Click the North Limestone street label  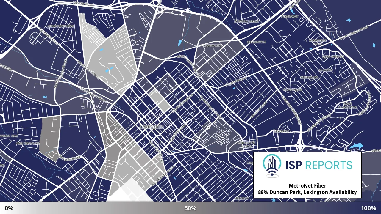point(182,103)
